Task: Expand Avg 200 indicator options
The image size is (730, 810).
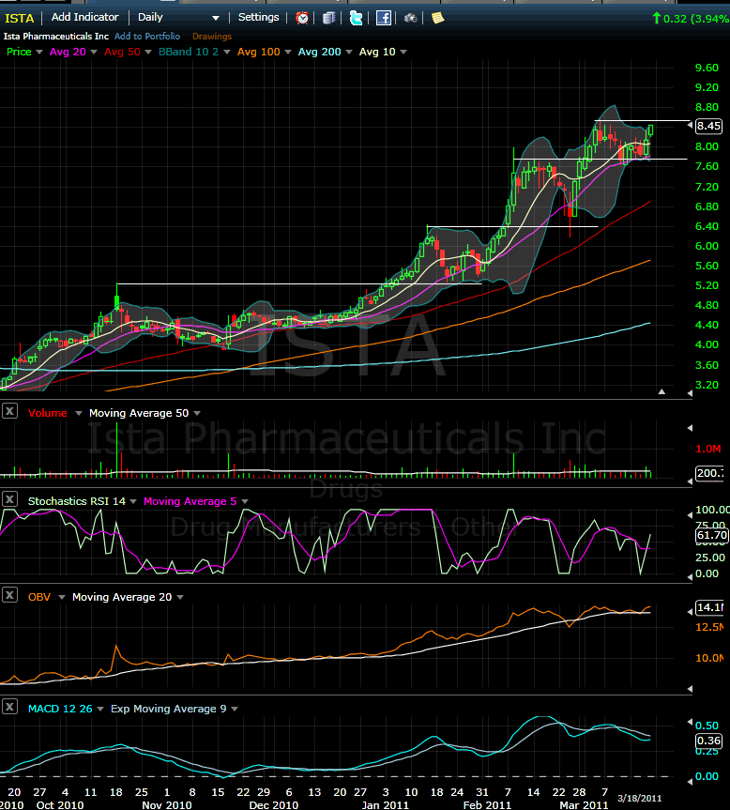Action: (349, 53)
